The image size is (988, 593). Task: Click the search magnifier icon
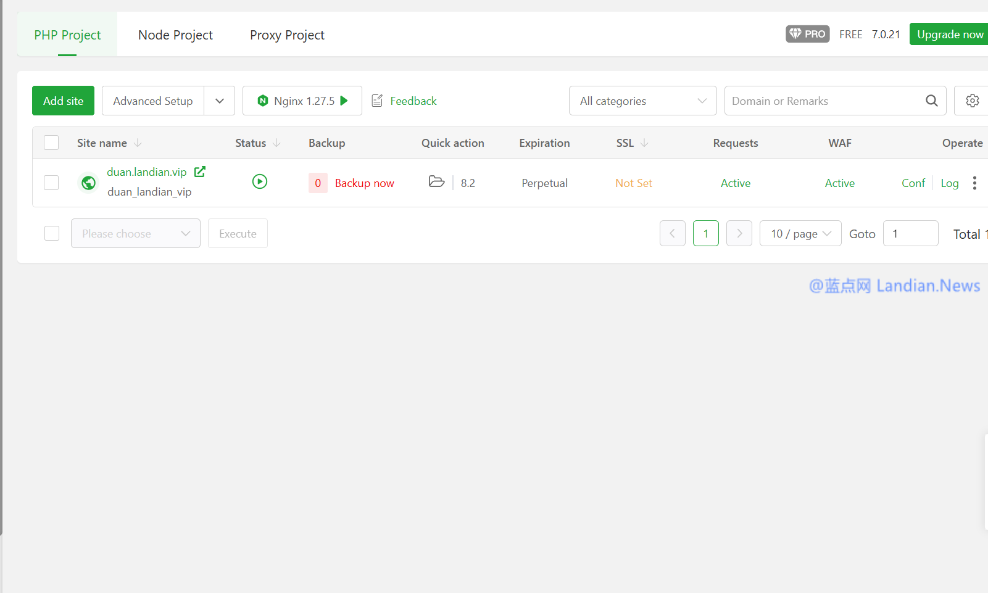931,101
